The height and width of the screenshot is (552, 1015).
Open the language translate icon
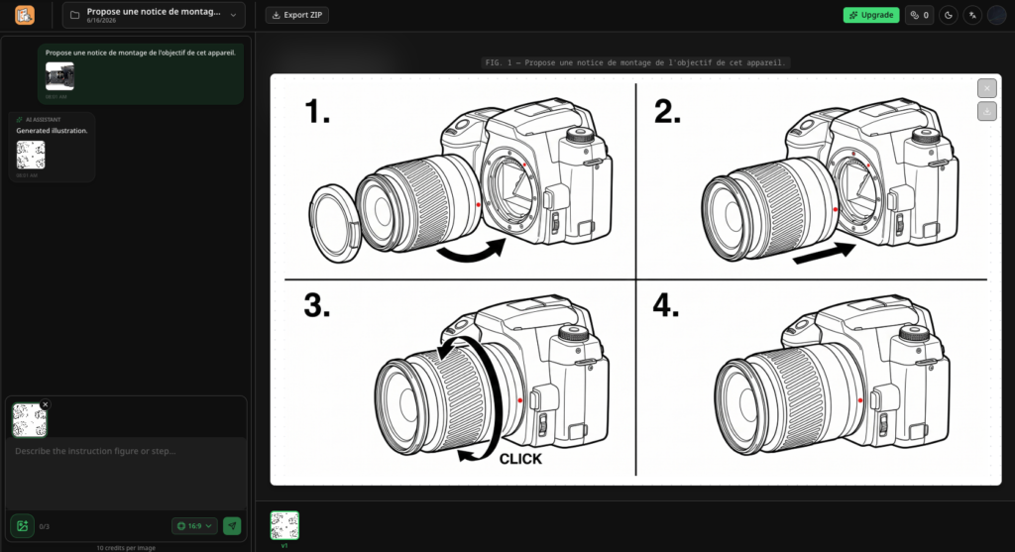click(972, 15)
